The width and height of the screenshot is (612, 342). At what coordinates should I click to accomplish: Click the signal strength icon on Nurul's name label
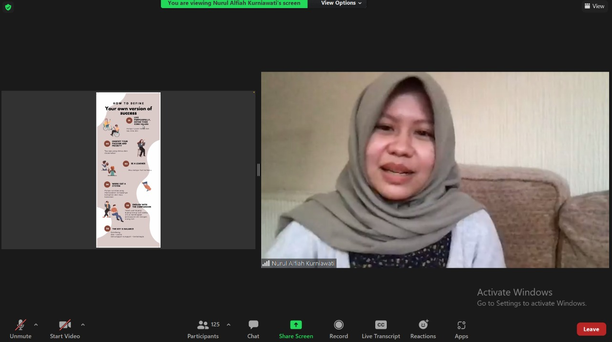tap(266, 263)
